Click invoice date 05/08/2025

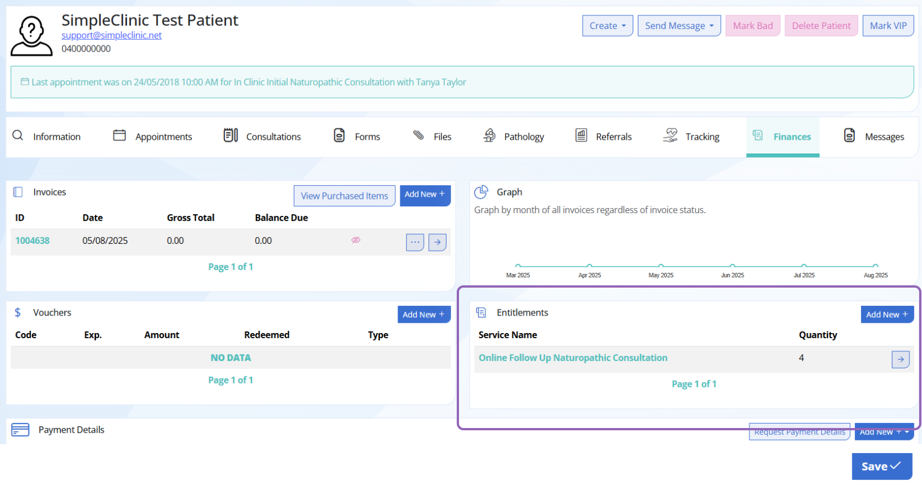[x=105, y=240]
